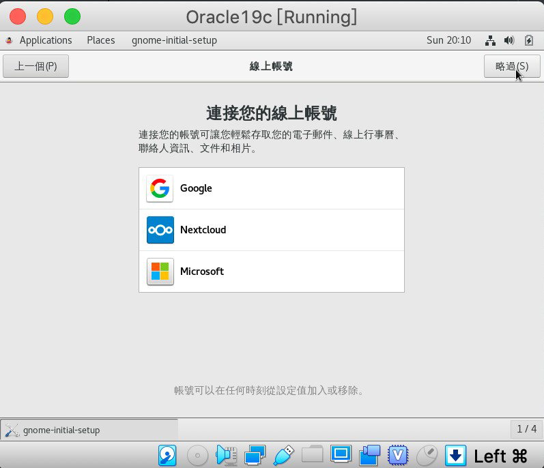Image resolution: width=544 pixels, height=468 pixels.
Task: Click the VirtualBox USB devices icon
Action: coord(283,455)
